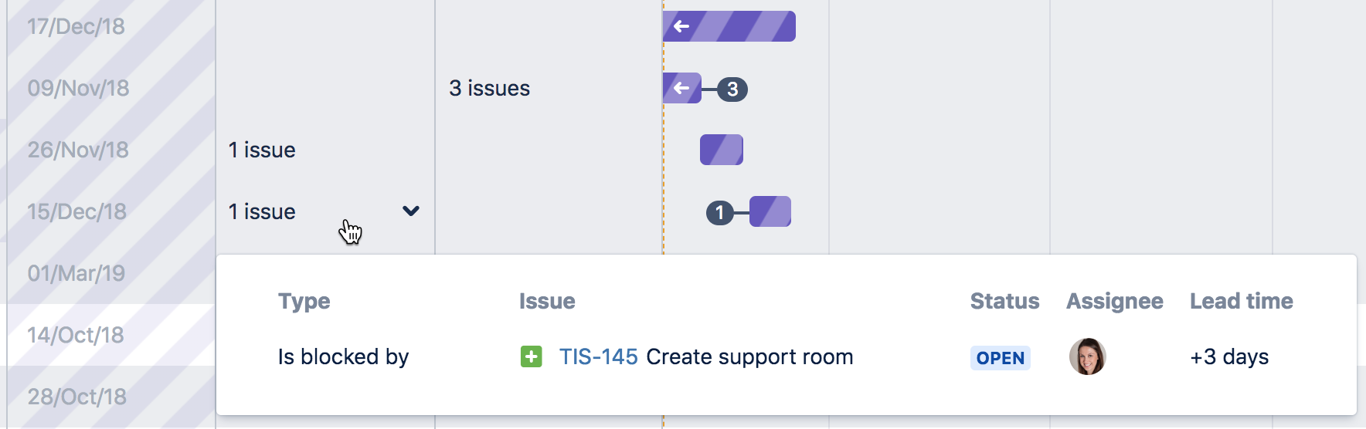Select the striped bar in the 26/Nov/18 row

[722, 150]
